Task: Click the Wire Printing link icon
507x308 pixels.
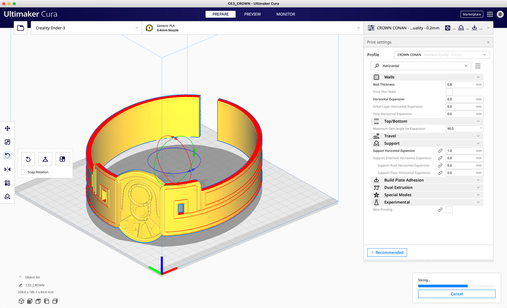Action: pos(440,210)
